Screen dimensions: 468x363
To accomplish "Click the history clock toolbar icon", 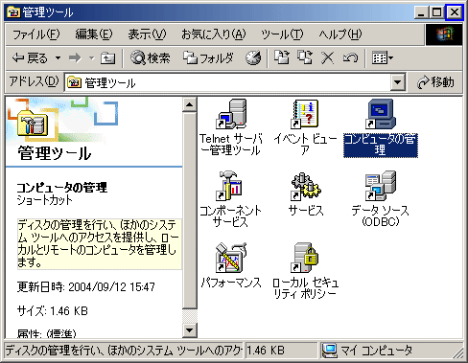I will [x=253, y=58].
